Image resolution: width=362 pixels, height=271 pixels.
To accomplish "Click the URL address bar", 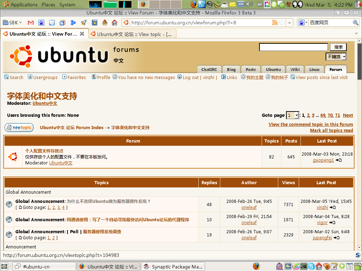I will 201,23.
